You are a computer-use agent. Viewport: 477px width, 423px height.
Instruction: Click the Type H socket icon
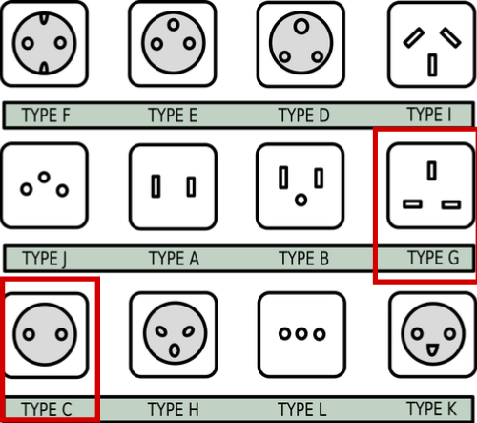pyautogui.click(x=174, y=334)
